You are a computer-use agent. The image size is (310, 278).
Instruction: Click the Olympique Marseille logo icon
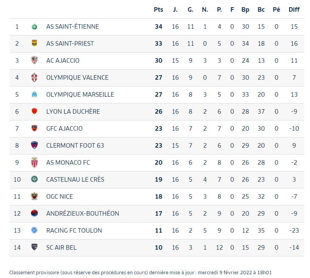(x=34, y=94)
